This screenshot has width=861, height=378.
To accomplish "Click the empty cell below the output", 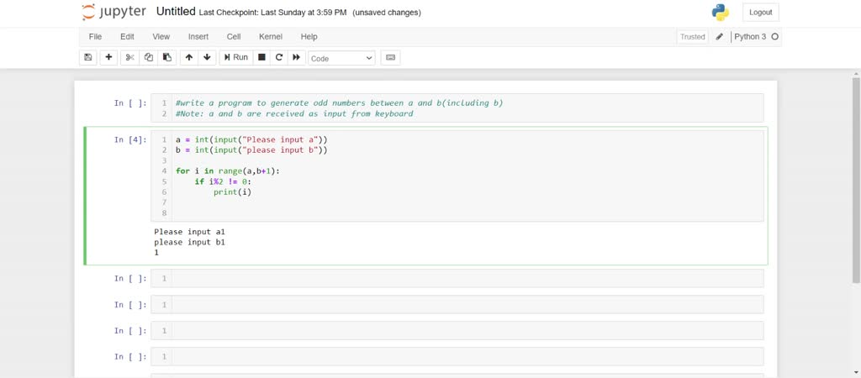I will click(467, 278).
